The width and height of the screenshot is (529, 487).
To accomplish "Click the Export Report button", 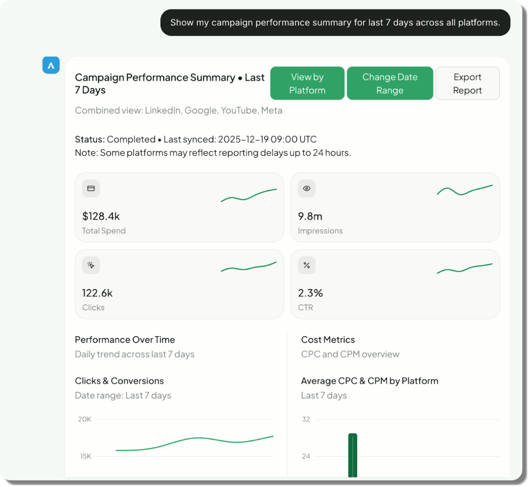I will pyautogui.click(x=467, y=84).
